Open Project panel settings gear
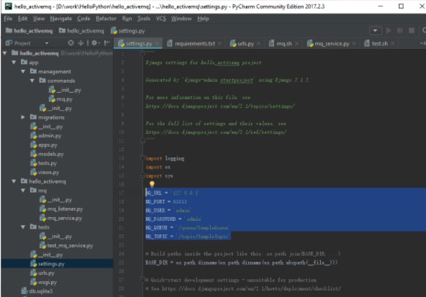Viewport: 426px width, 297px height. (x=95, y=43)
